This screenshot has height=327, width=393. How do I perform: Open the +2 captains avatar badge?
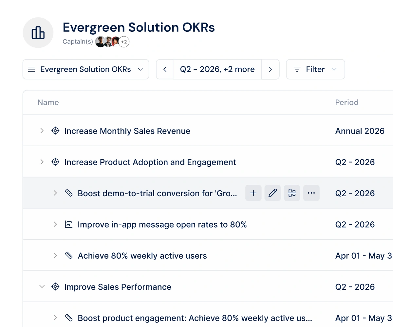pyautogui.click(x=124, y=42)
